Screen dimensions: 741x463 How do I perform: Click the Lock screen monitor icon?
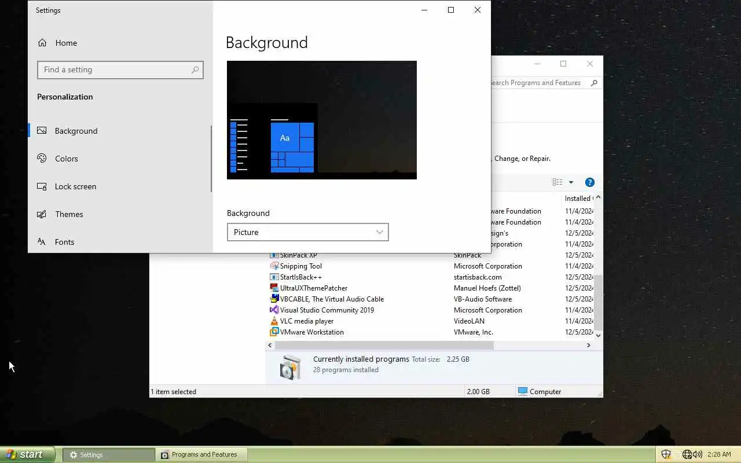click(x=42, y=186)
